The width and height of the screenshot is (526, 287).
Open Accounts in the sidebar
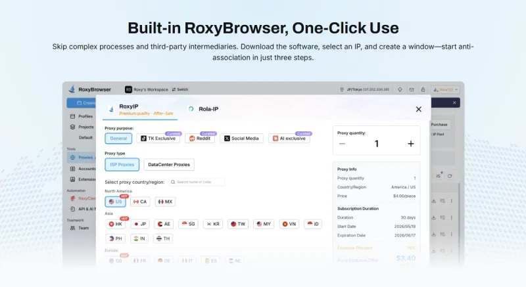83,169
